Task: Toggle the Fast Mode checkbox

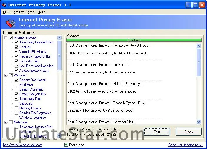Action: coord(66,145)
